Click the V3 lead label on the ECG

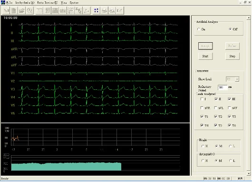(x=13, y=89)
